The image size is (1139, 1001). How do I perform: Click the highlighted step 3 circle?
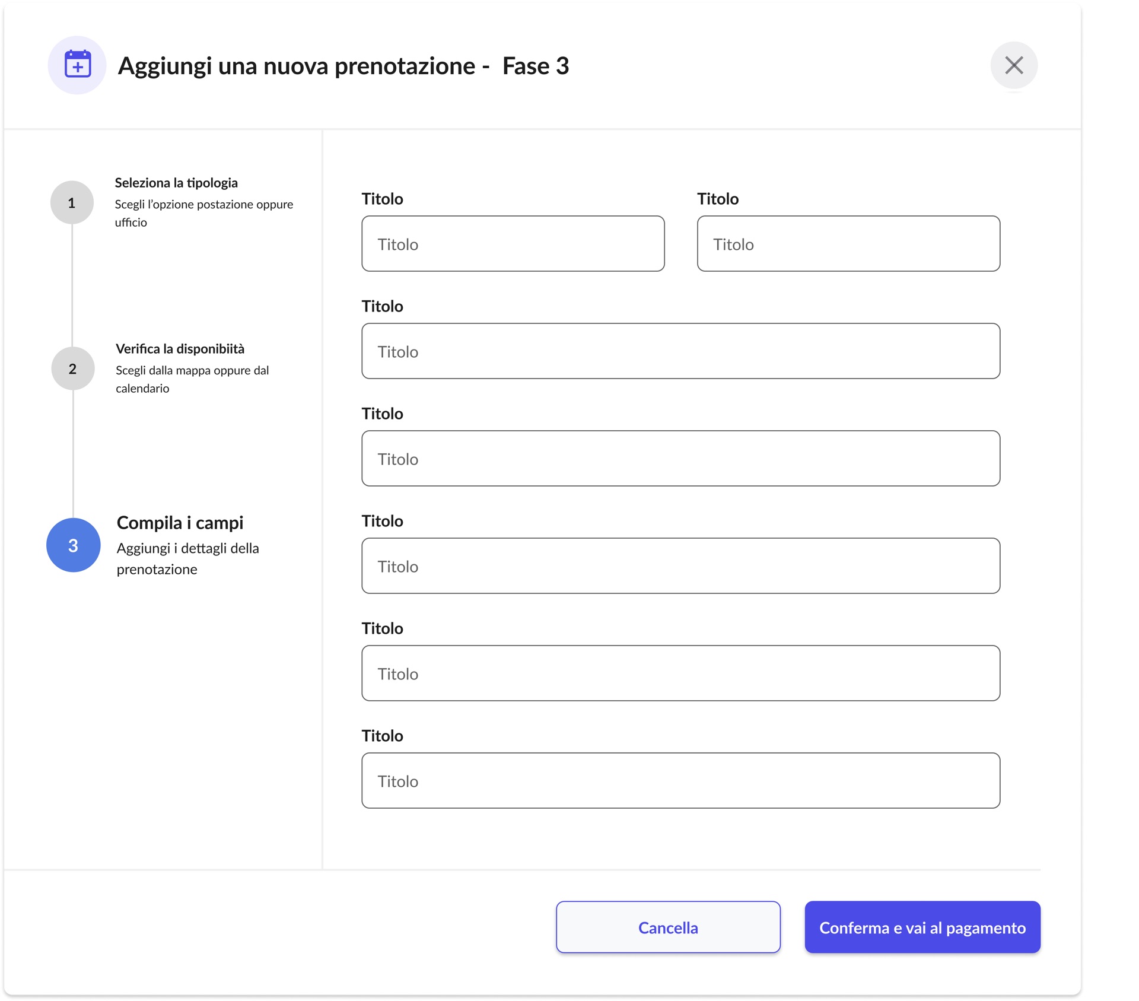73,545
